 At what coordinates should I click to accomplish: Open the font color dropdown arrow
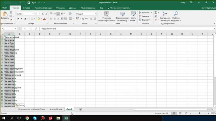47,19
